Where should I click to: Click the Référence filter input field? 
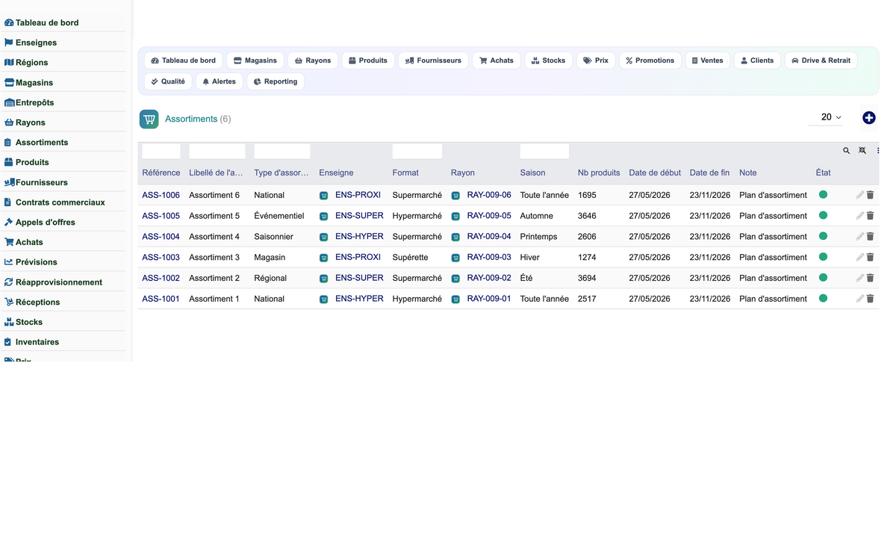pos(161,152)
